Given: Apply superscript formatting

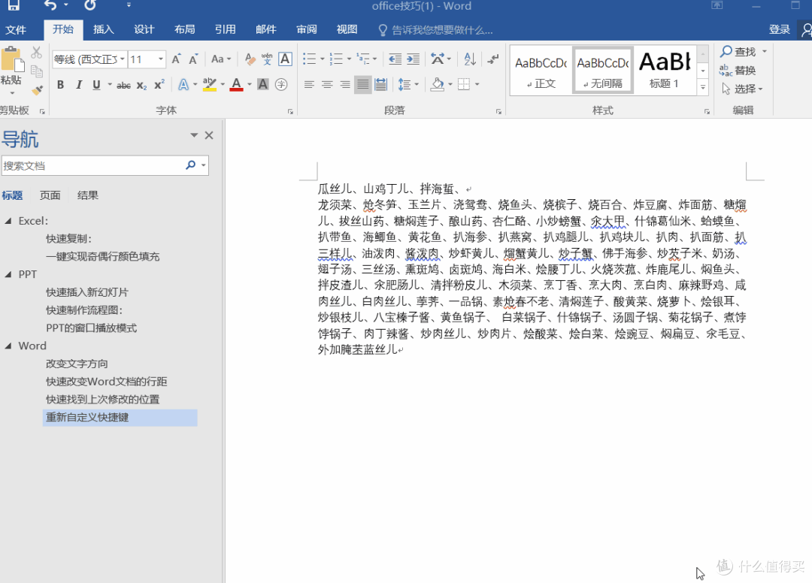Looking at the screenshot, I should (x=157, y=85).
